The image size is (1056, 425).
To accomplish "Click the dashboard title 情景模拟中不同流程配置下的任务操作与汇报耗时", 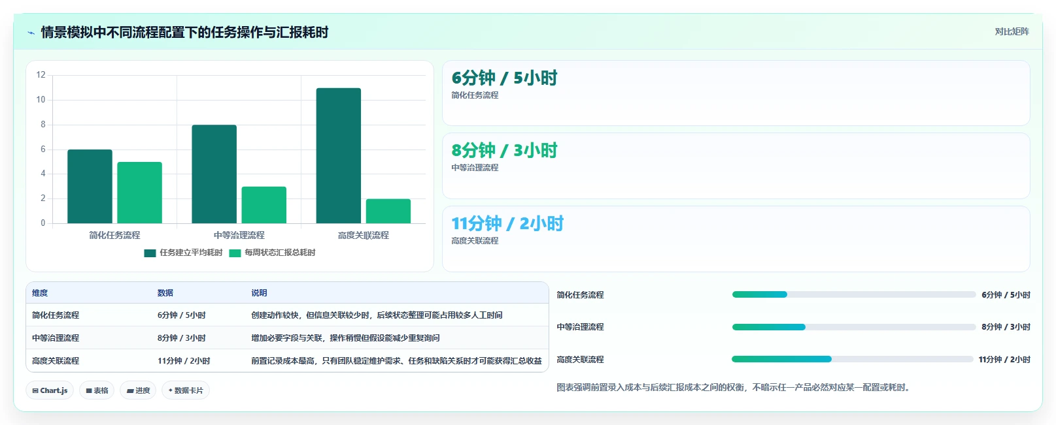I will pyautogui.click(x=184, y=33).
